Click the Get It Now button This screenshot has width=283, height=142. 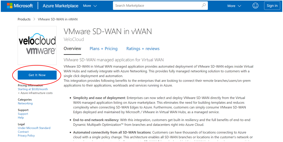tap(37, 75)
